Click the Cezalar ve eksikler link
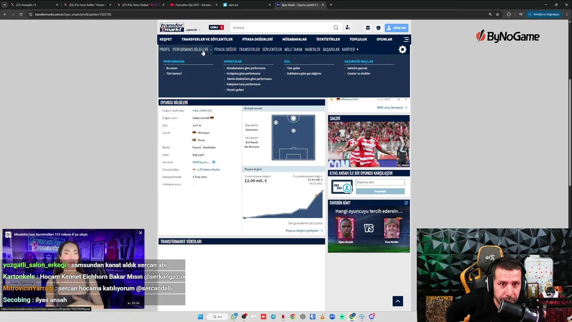The height and width of the screenshot is (322, 572). point(359,73)
